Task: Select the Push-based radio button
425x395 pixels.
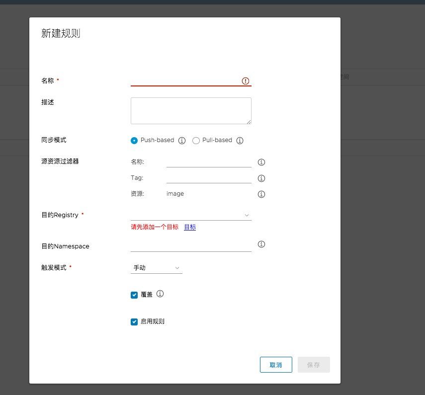Action: tap(134, 141)
